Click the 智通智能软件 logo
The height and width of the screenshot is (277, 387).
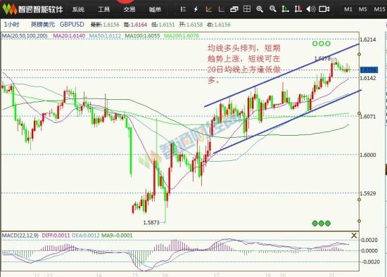click(x=33, y=9)
